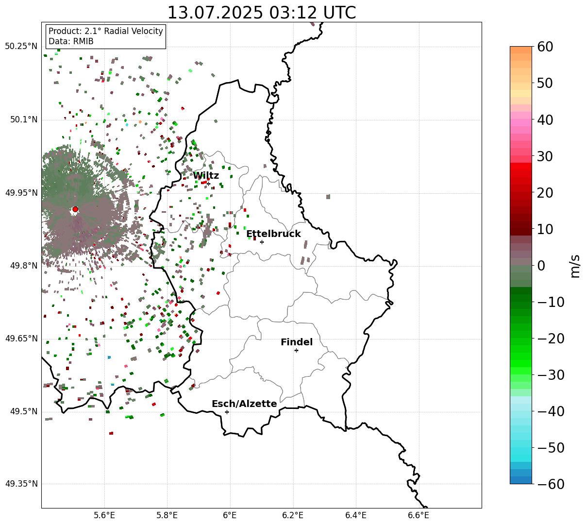Click the 6°E longitude label

click(230, 515)
